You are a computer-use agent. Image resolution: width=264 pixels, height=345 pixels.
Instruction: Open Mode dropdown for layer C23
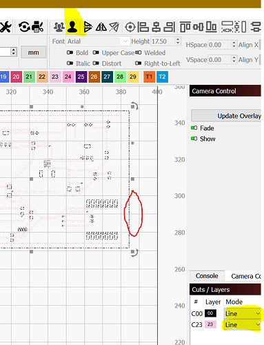click(x=243, y=324)
